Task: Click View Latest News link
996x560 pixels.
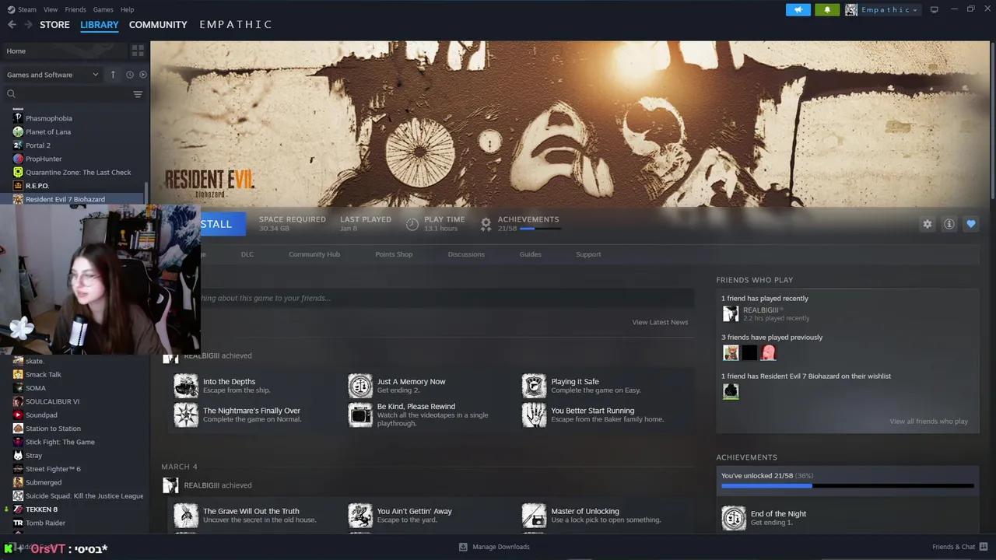Action: 660,322
